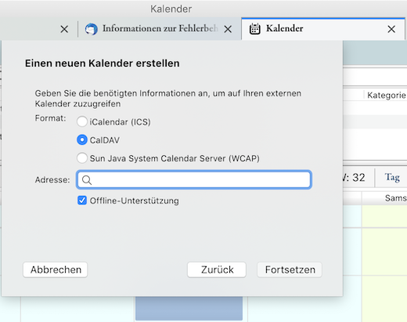Open the Tag view in the calendar

coord(392,178)
